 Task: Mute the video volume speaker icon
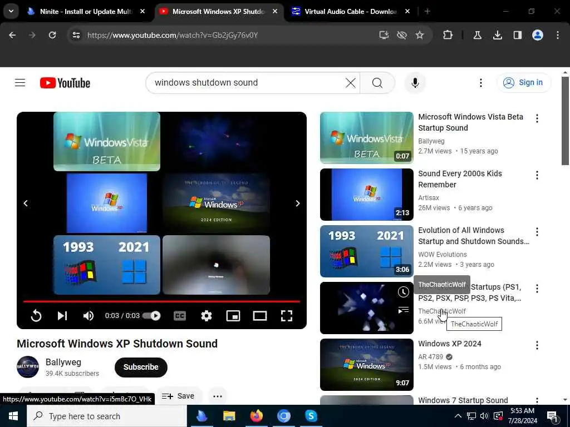tap(89, 316)
